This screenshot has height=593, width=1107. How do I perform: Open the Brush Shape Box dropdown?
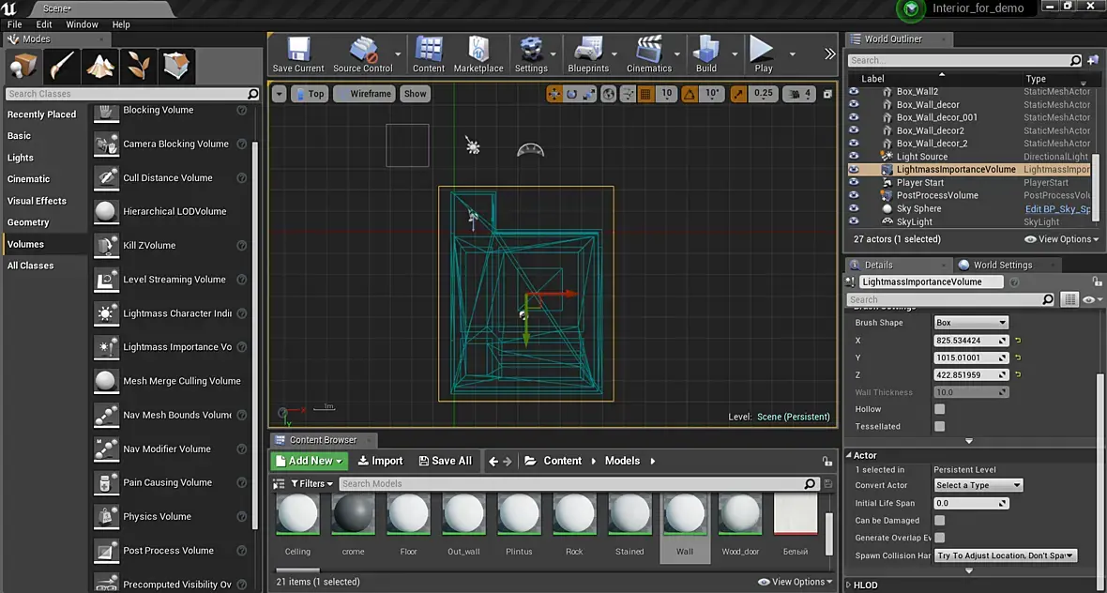[970, 323]
